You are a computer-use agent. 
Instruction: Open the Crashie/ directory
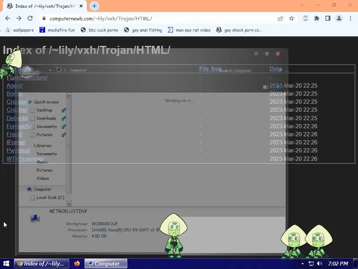click(x=17, y=110)
